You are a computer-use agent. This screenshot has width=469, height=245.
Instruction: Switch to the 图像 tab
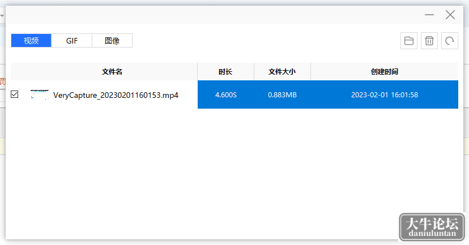coord(112,41)
